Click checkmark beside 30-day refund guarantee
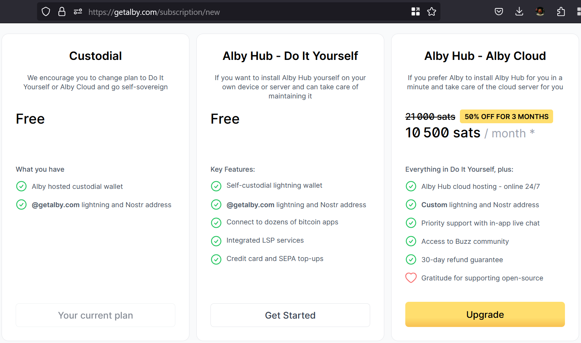This screenshot has width=581, height=343. (x=411, y=259)
